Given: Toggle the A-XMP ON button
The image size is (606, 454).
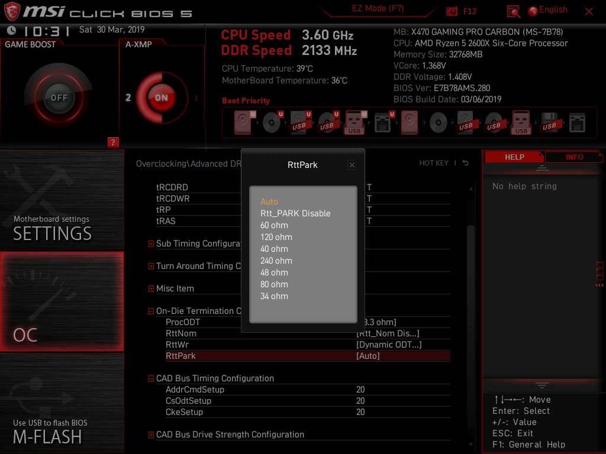Looking at the screenshot, I should (x=162, y=98).
